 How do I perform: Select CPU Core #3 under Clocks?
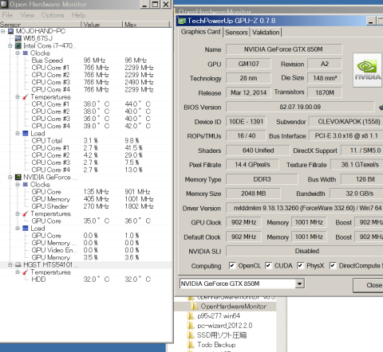(85, 82)
